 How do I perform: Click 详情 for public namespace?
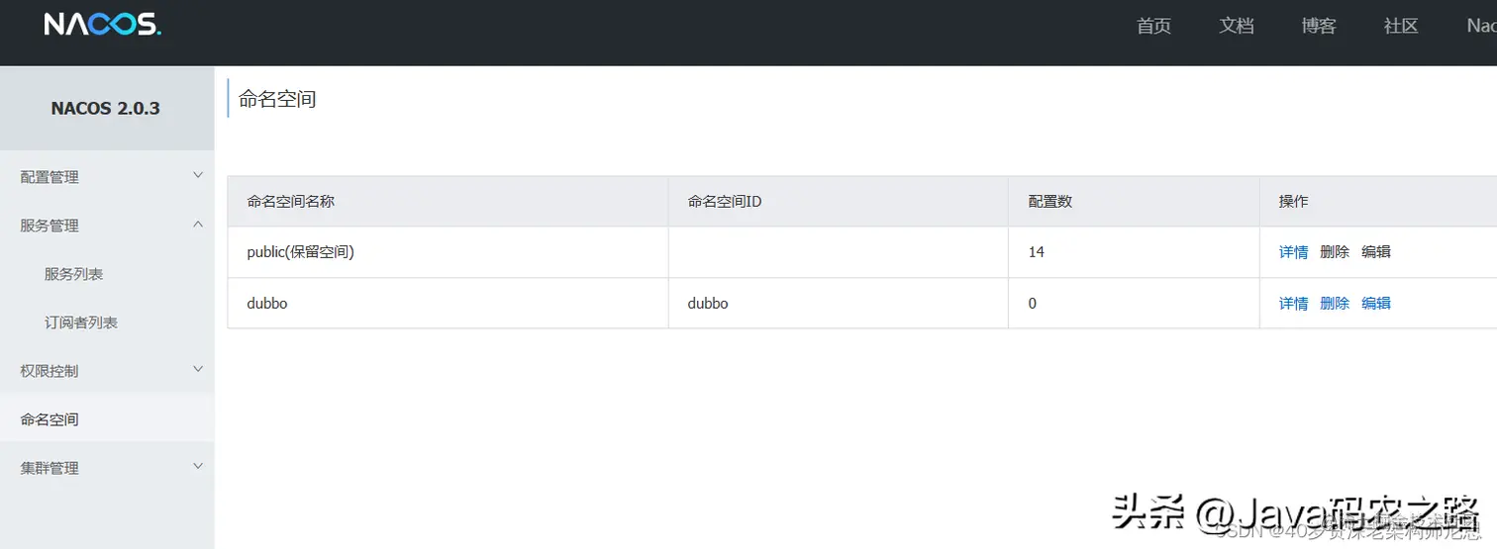1293,252
